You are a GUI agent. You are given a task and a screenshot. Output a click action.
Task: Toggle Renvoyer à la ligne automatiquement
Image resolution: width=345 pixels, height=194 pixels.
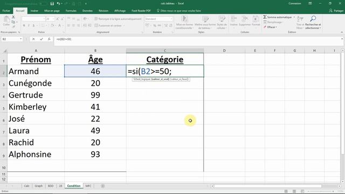[118, 19]
